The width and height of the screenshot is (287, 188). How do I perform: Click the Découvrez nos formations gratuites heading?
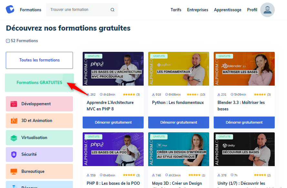coord(68,28)
